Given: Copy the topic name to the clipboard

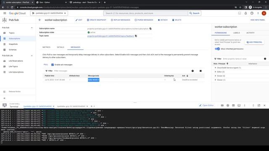Looking at the screenshot, I should [136, 36].
